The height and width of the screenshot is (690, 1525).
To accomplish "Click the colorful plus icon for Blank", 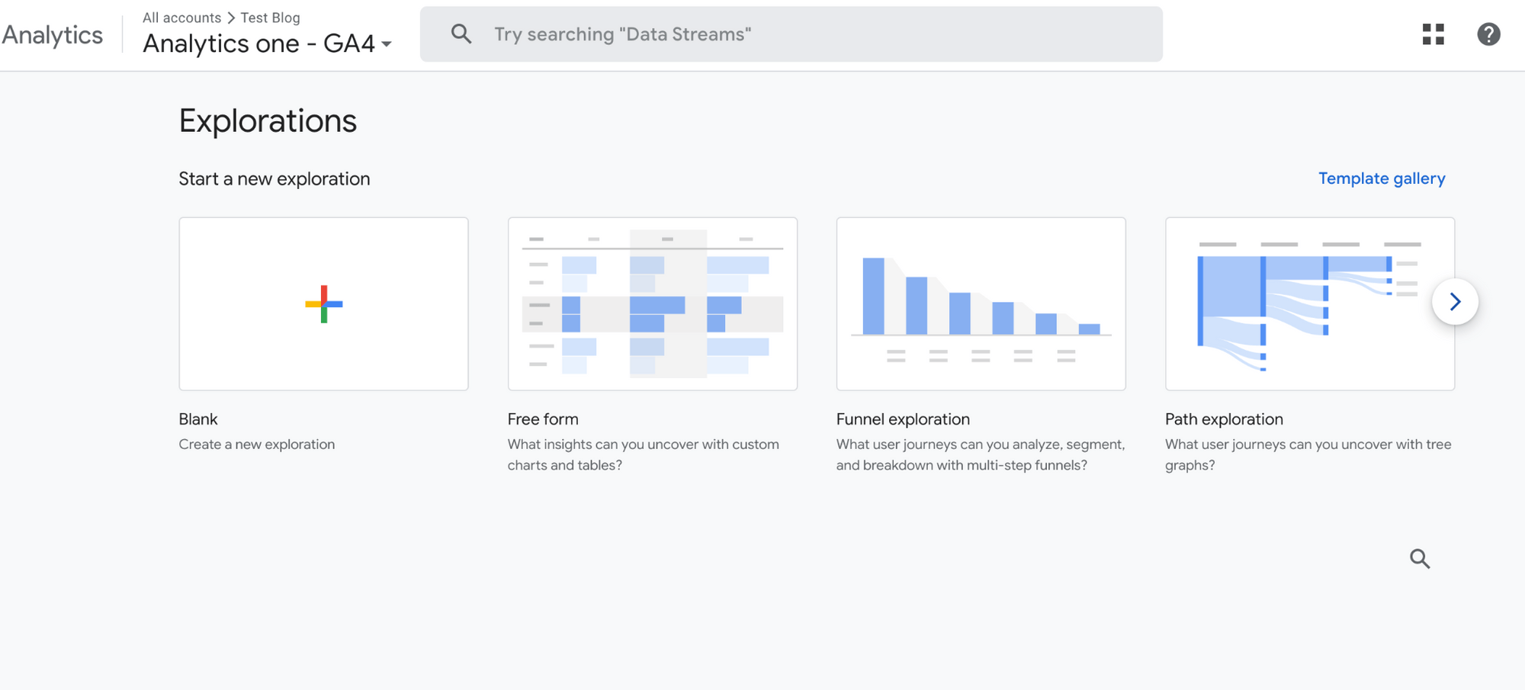I will pos(324,304).
